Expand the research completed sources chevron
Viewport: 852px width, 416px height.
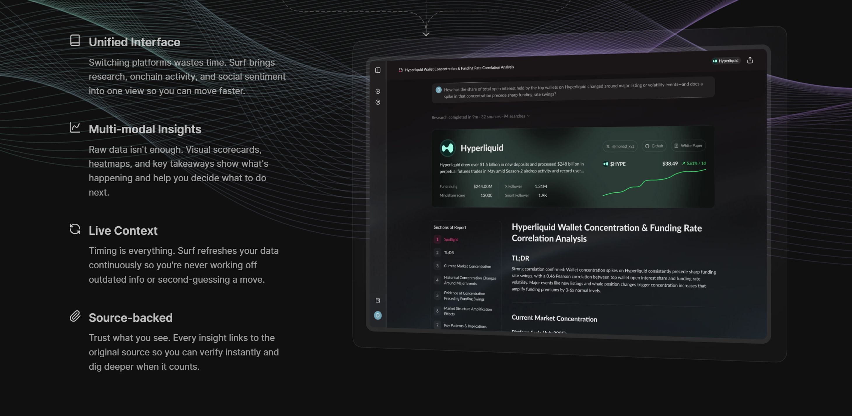pos(528,116)
